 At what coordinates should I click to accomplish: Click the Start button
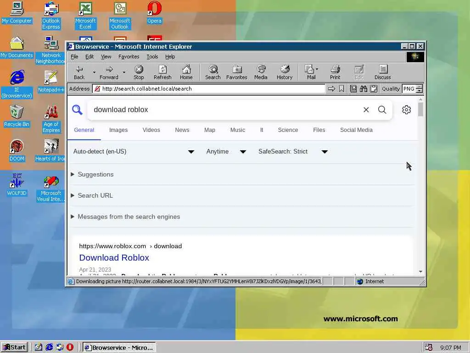(x=14, y=347)
